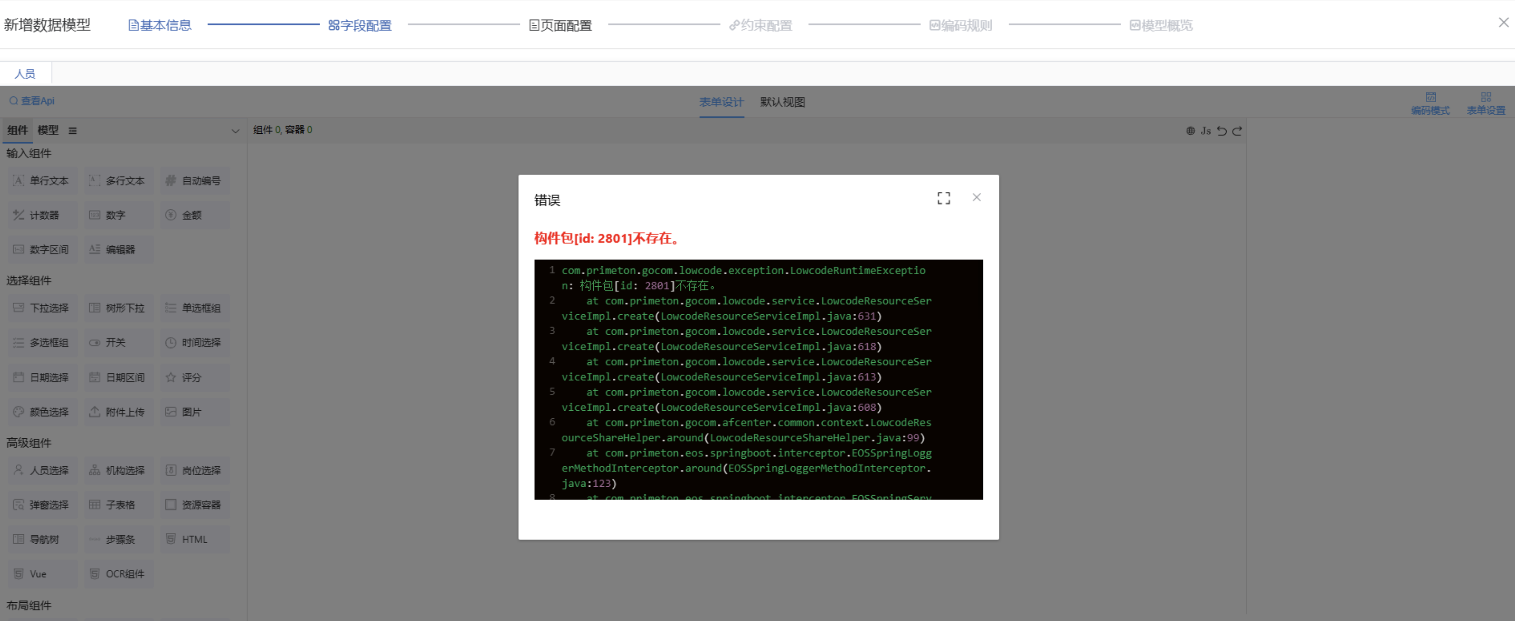Screen dimensions: 1515x621
Task: Expand the error dialog to fullscreen
Action: tap(943, 198)
